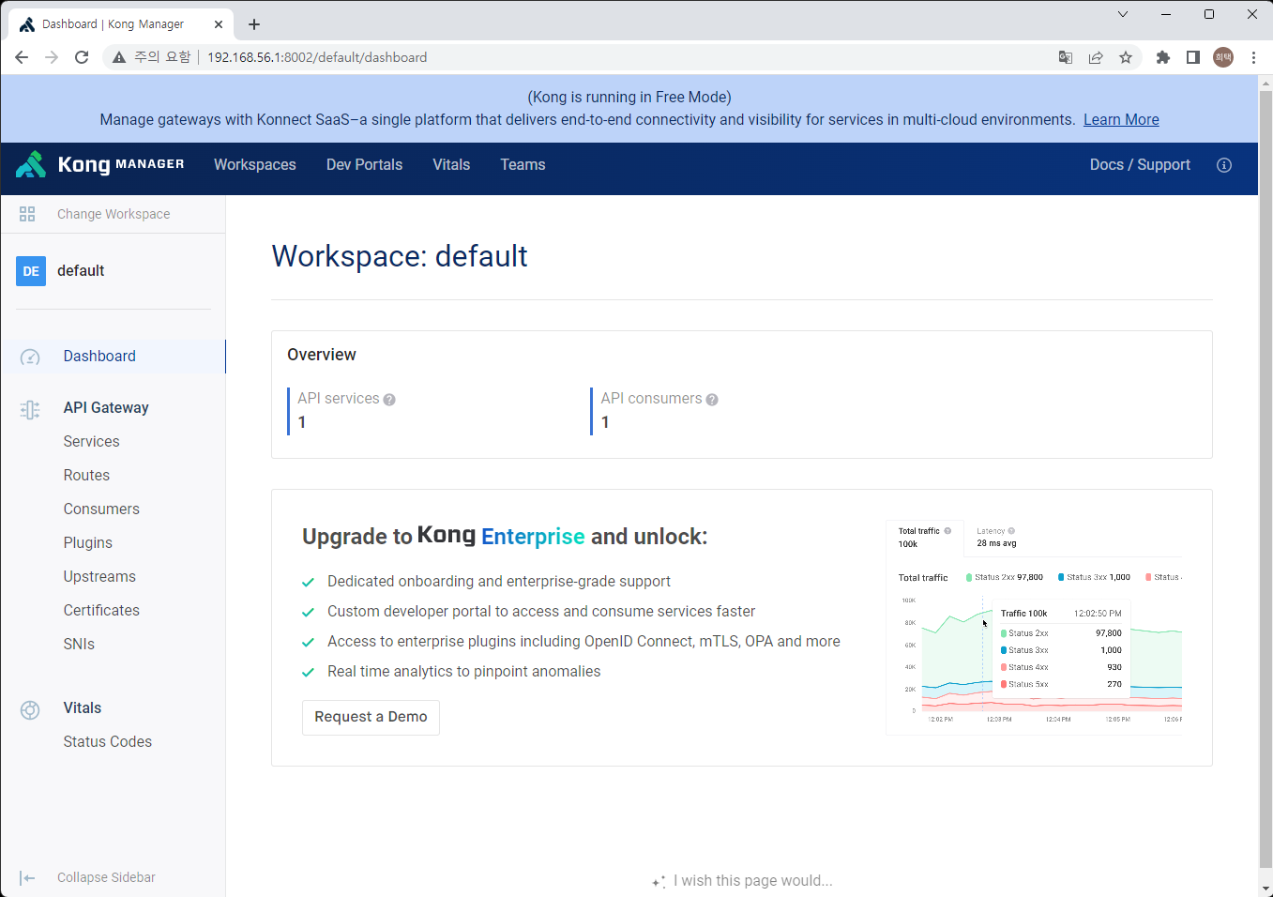
Task: Open the browser extensions puzzle icon
Action: [x=1163, y=57]
